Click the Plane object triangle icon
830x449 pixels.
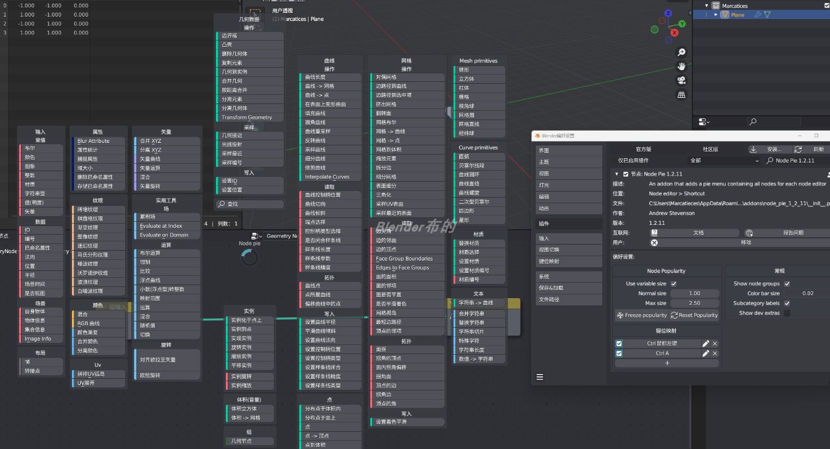(x=725, y=15)
